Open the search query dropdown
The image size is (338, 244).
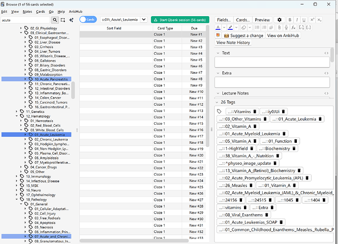pos(143,20)
